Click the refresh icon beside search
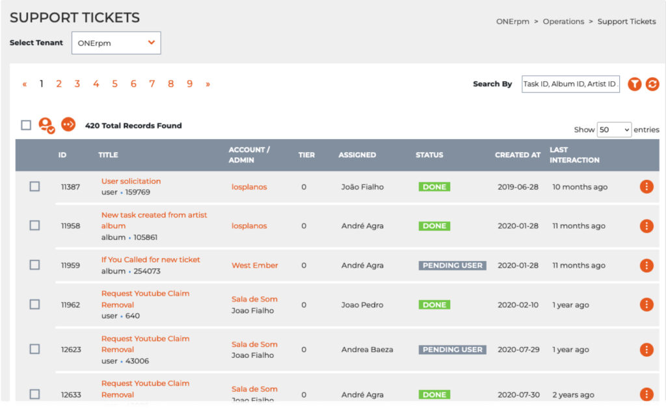 (652, 84)
